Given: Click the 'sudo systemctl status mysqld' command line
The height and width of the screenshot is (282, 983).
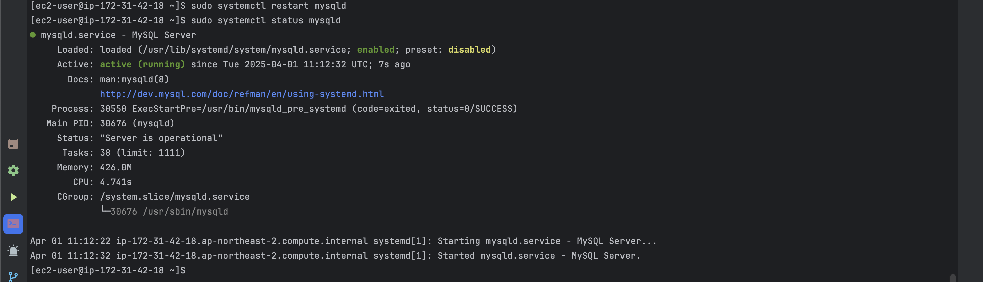Looking at the screenshot, I should (266, 21).
